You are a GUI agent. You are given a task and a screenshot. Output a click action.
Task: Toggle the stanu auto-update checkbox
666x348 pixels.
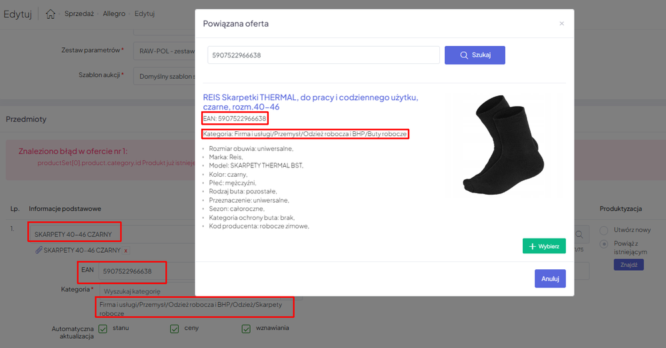tap(103, 328)
